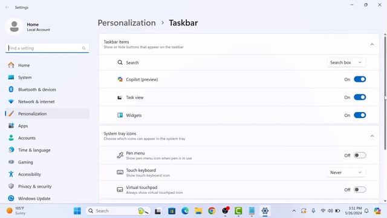Click the Pen menu icon
Image resolution: width=387 pixels, height=218 pixels.
click(x=120, y=155)
